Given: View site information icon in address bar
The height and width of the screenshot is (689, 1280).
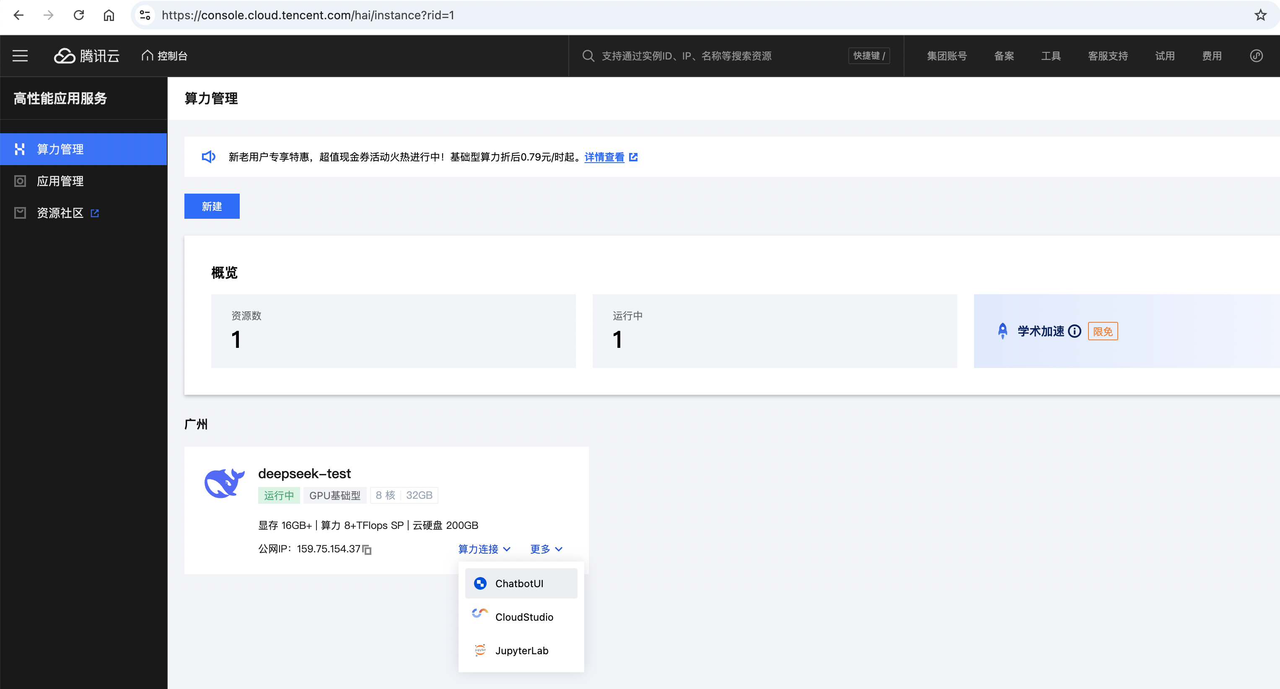Looking at the screenshot, I should pyautogui.click(x=145, y=15).
